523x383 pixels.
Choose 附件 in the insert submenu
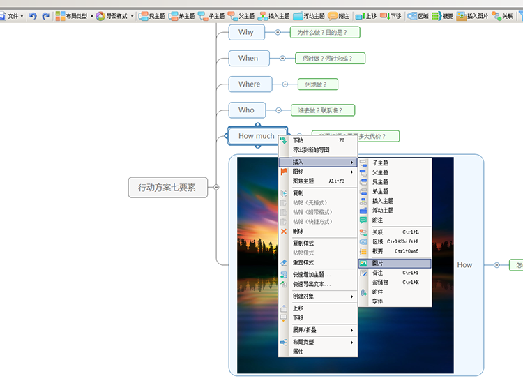pos(395,292)
